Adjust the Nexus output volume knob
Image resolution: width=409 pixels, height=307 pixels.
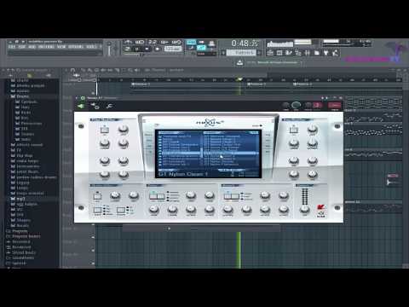[x=304, y=209]
